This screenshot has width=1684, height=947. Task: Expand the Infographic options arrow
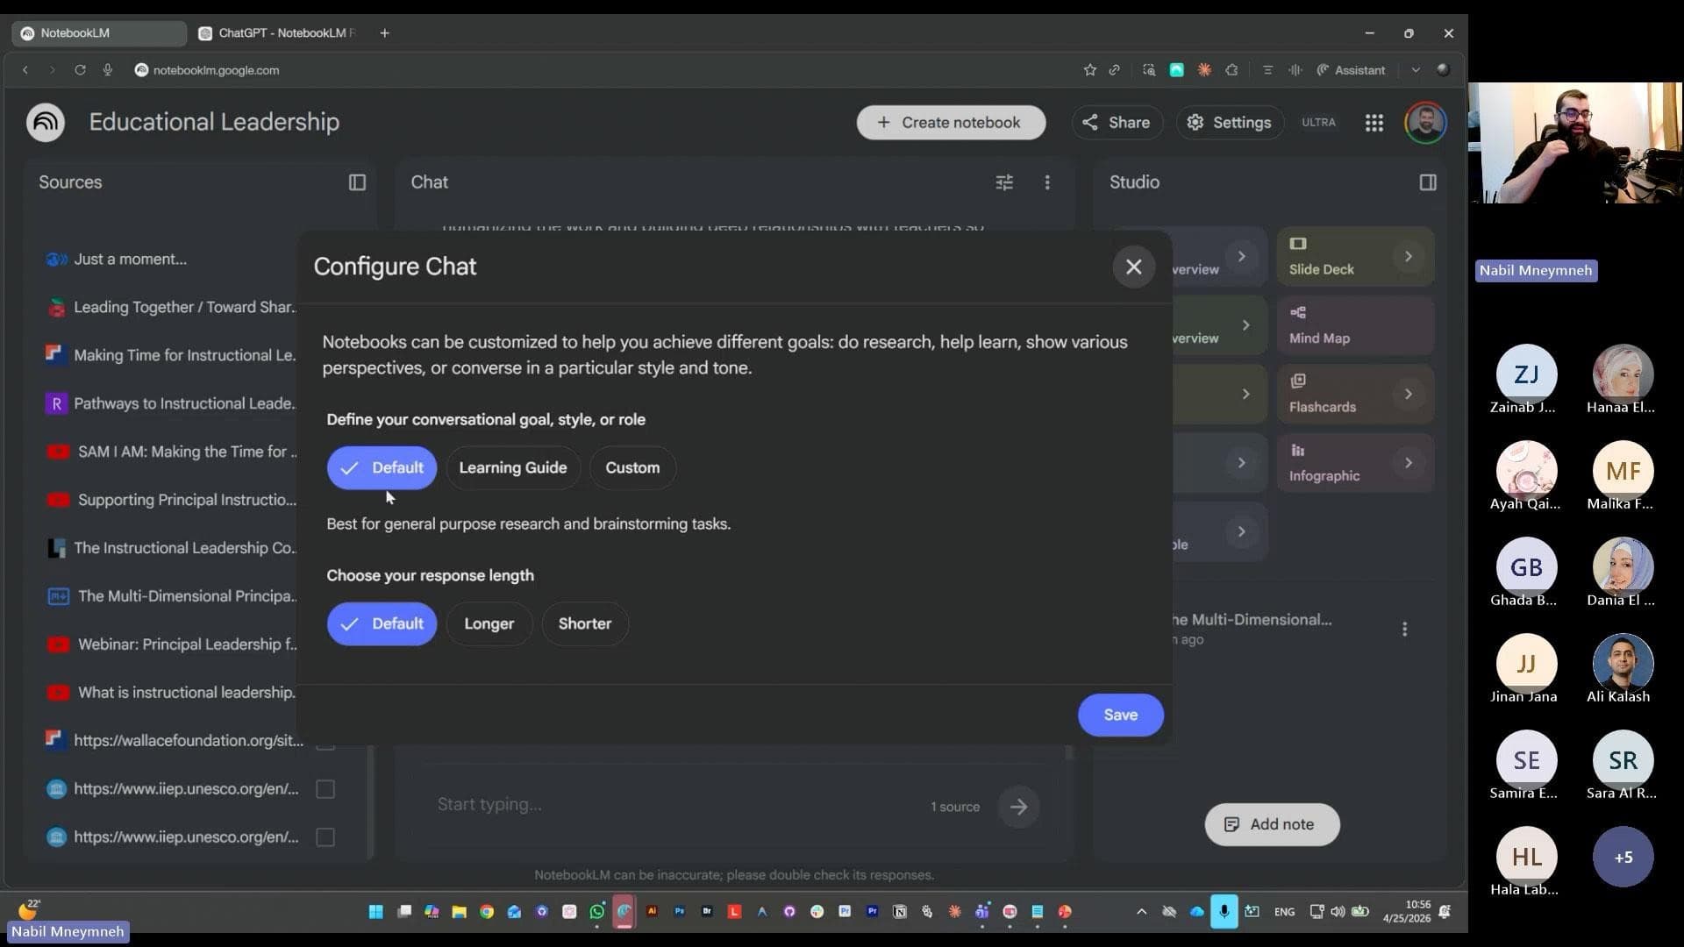click(1408, 462)
